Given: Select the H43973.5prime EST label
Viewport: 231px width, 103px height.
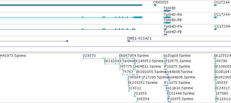Looking at the screenshot, I should 13,56.
